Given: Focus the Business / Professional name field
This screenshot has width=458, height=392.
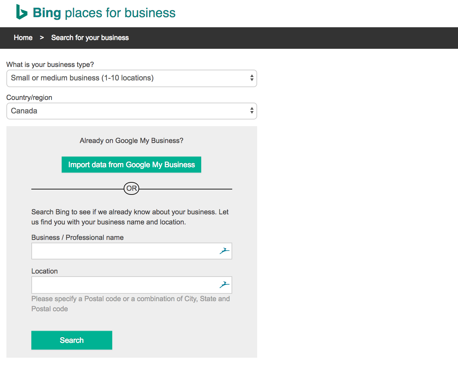Looking at the screenshot, I should [x=132, y=251].
